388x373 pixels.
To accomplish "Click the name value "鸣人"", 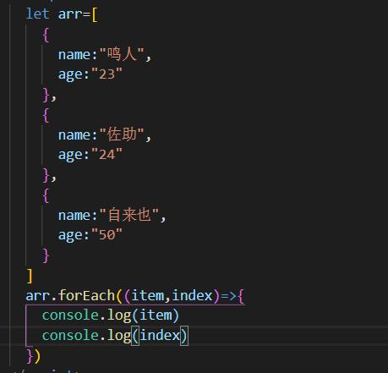I will 122,54.
